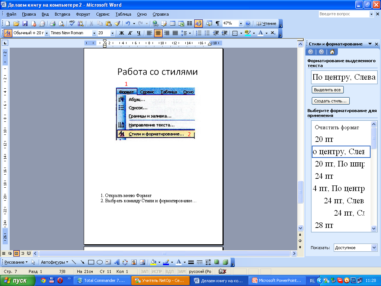Screen dimensions: 381x286
Task: Insert WordArt from Drawing toolbar
Action: (x=117, y=262)
